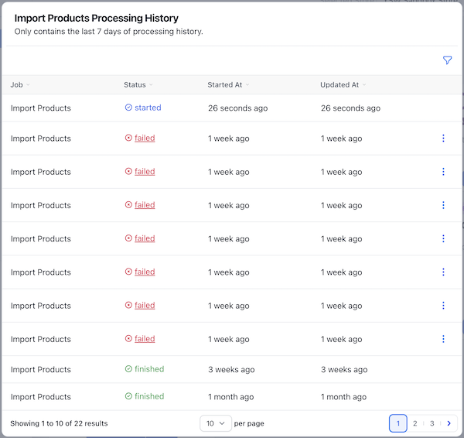The image size is (464, 438).
Task: Open actions menu on last failed row
Action: coord(443,339)
